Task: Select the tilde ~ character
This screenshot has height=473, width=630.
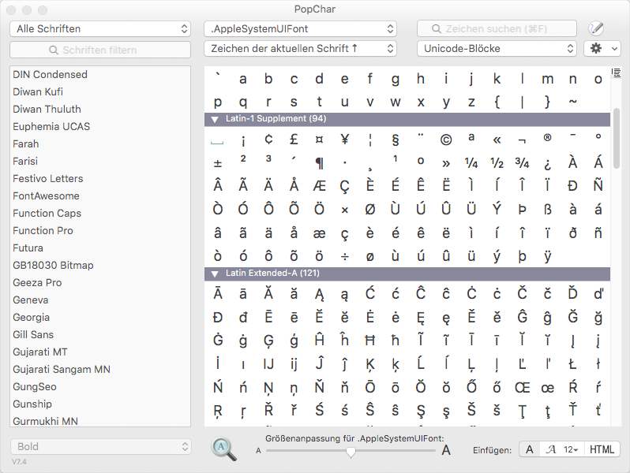Action: pos(572,102)
